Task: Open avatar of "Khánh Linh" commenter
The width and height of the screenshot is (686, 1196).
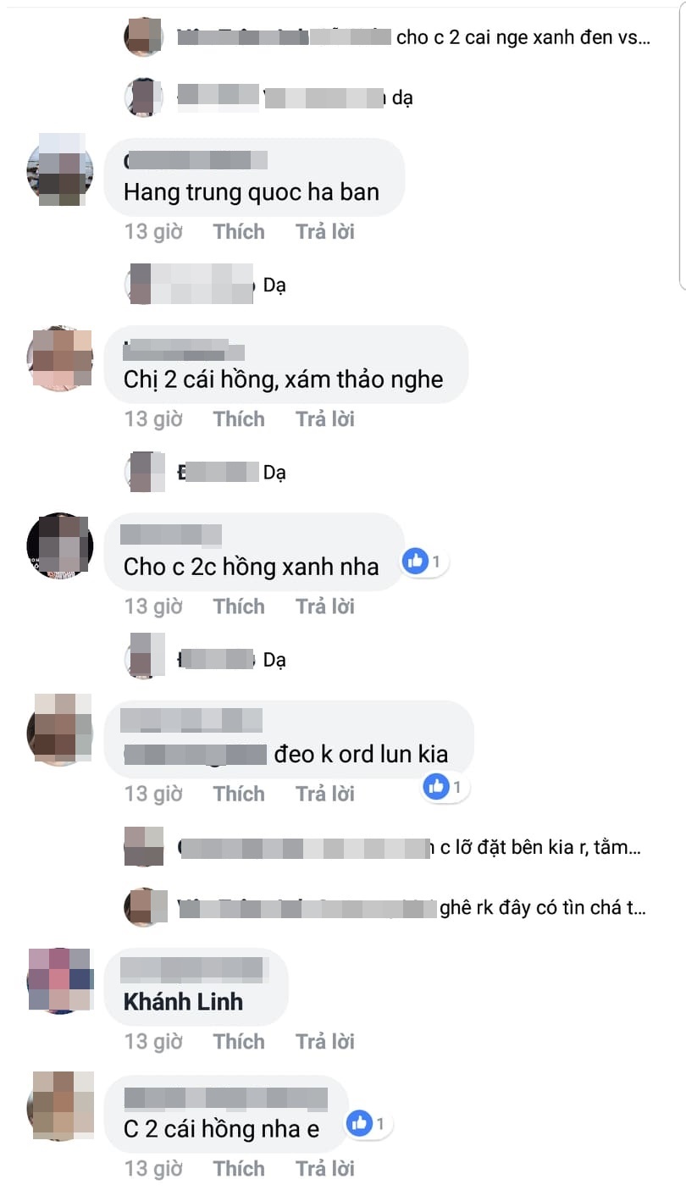Action: coord(60,980)
